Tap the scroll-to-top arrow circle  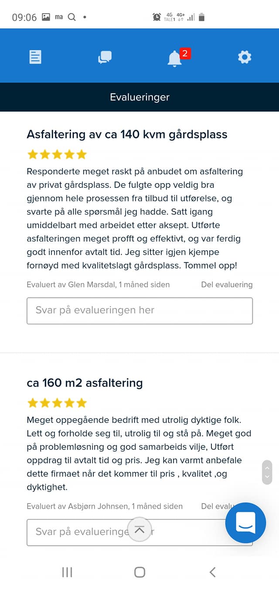point(139,530)
